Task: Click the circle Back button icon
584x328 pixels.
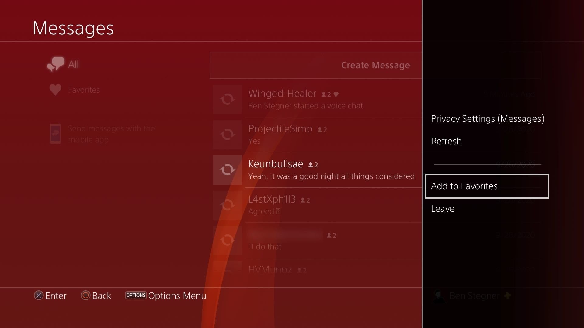Action: click(x=85, y=295)
